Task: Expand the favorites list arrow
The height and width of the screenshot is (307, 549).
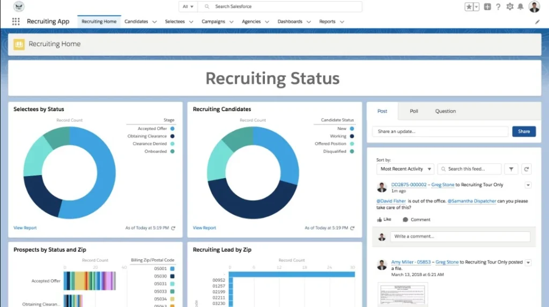Action: 476,6
